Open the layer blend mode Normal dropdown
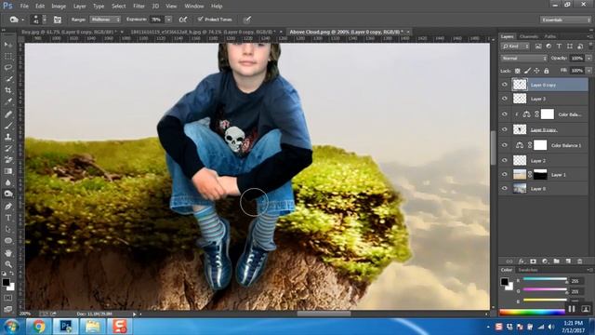Viewport: 595px width, 335px height. (524, 58)
